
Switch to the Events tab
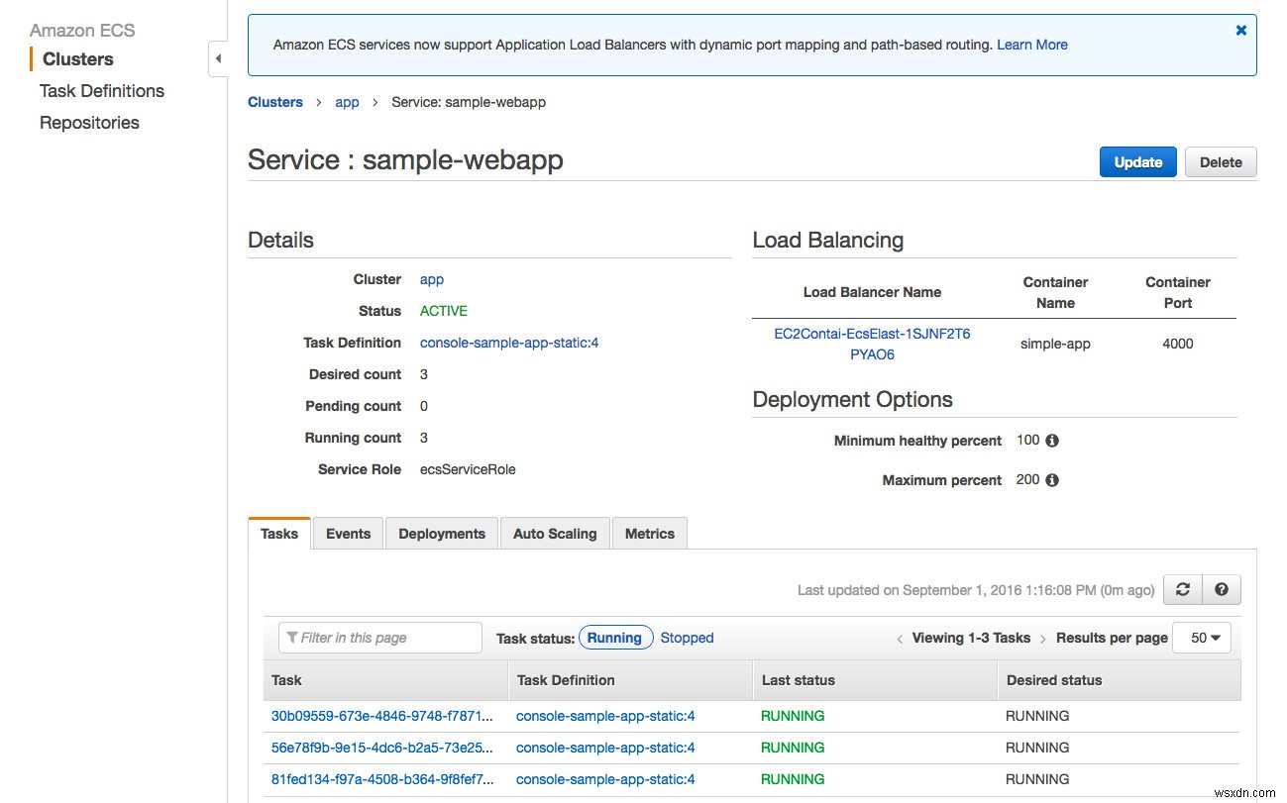[348, 533]
